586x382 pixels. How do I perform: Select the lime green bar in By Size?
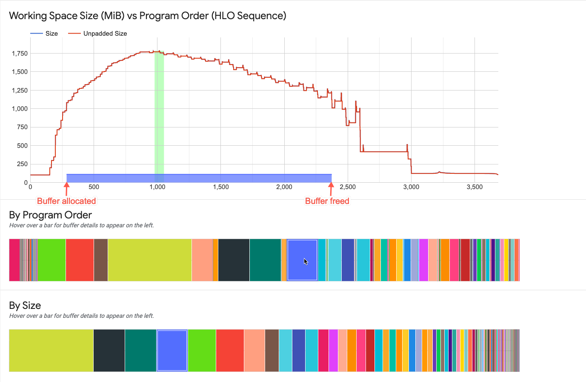(x=202, y=351)
